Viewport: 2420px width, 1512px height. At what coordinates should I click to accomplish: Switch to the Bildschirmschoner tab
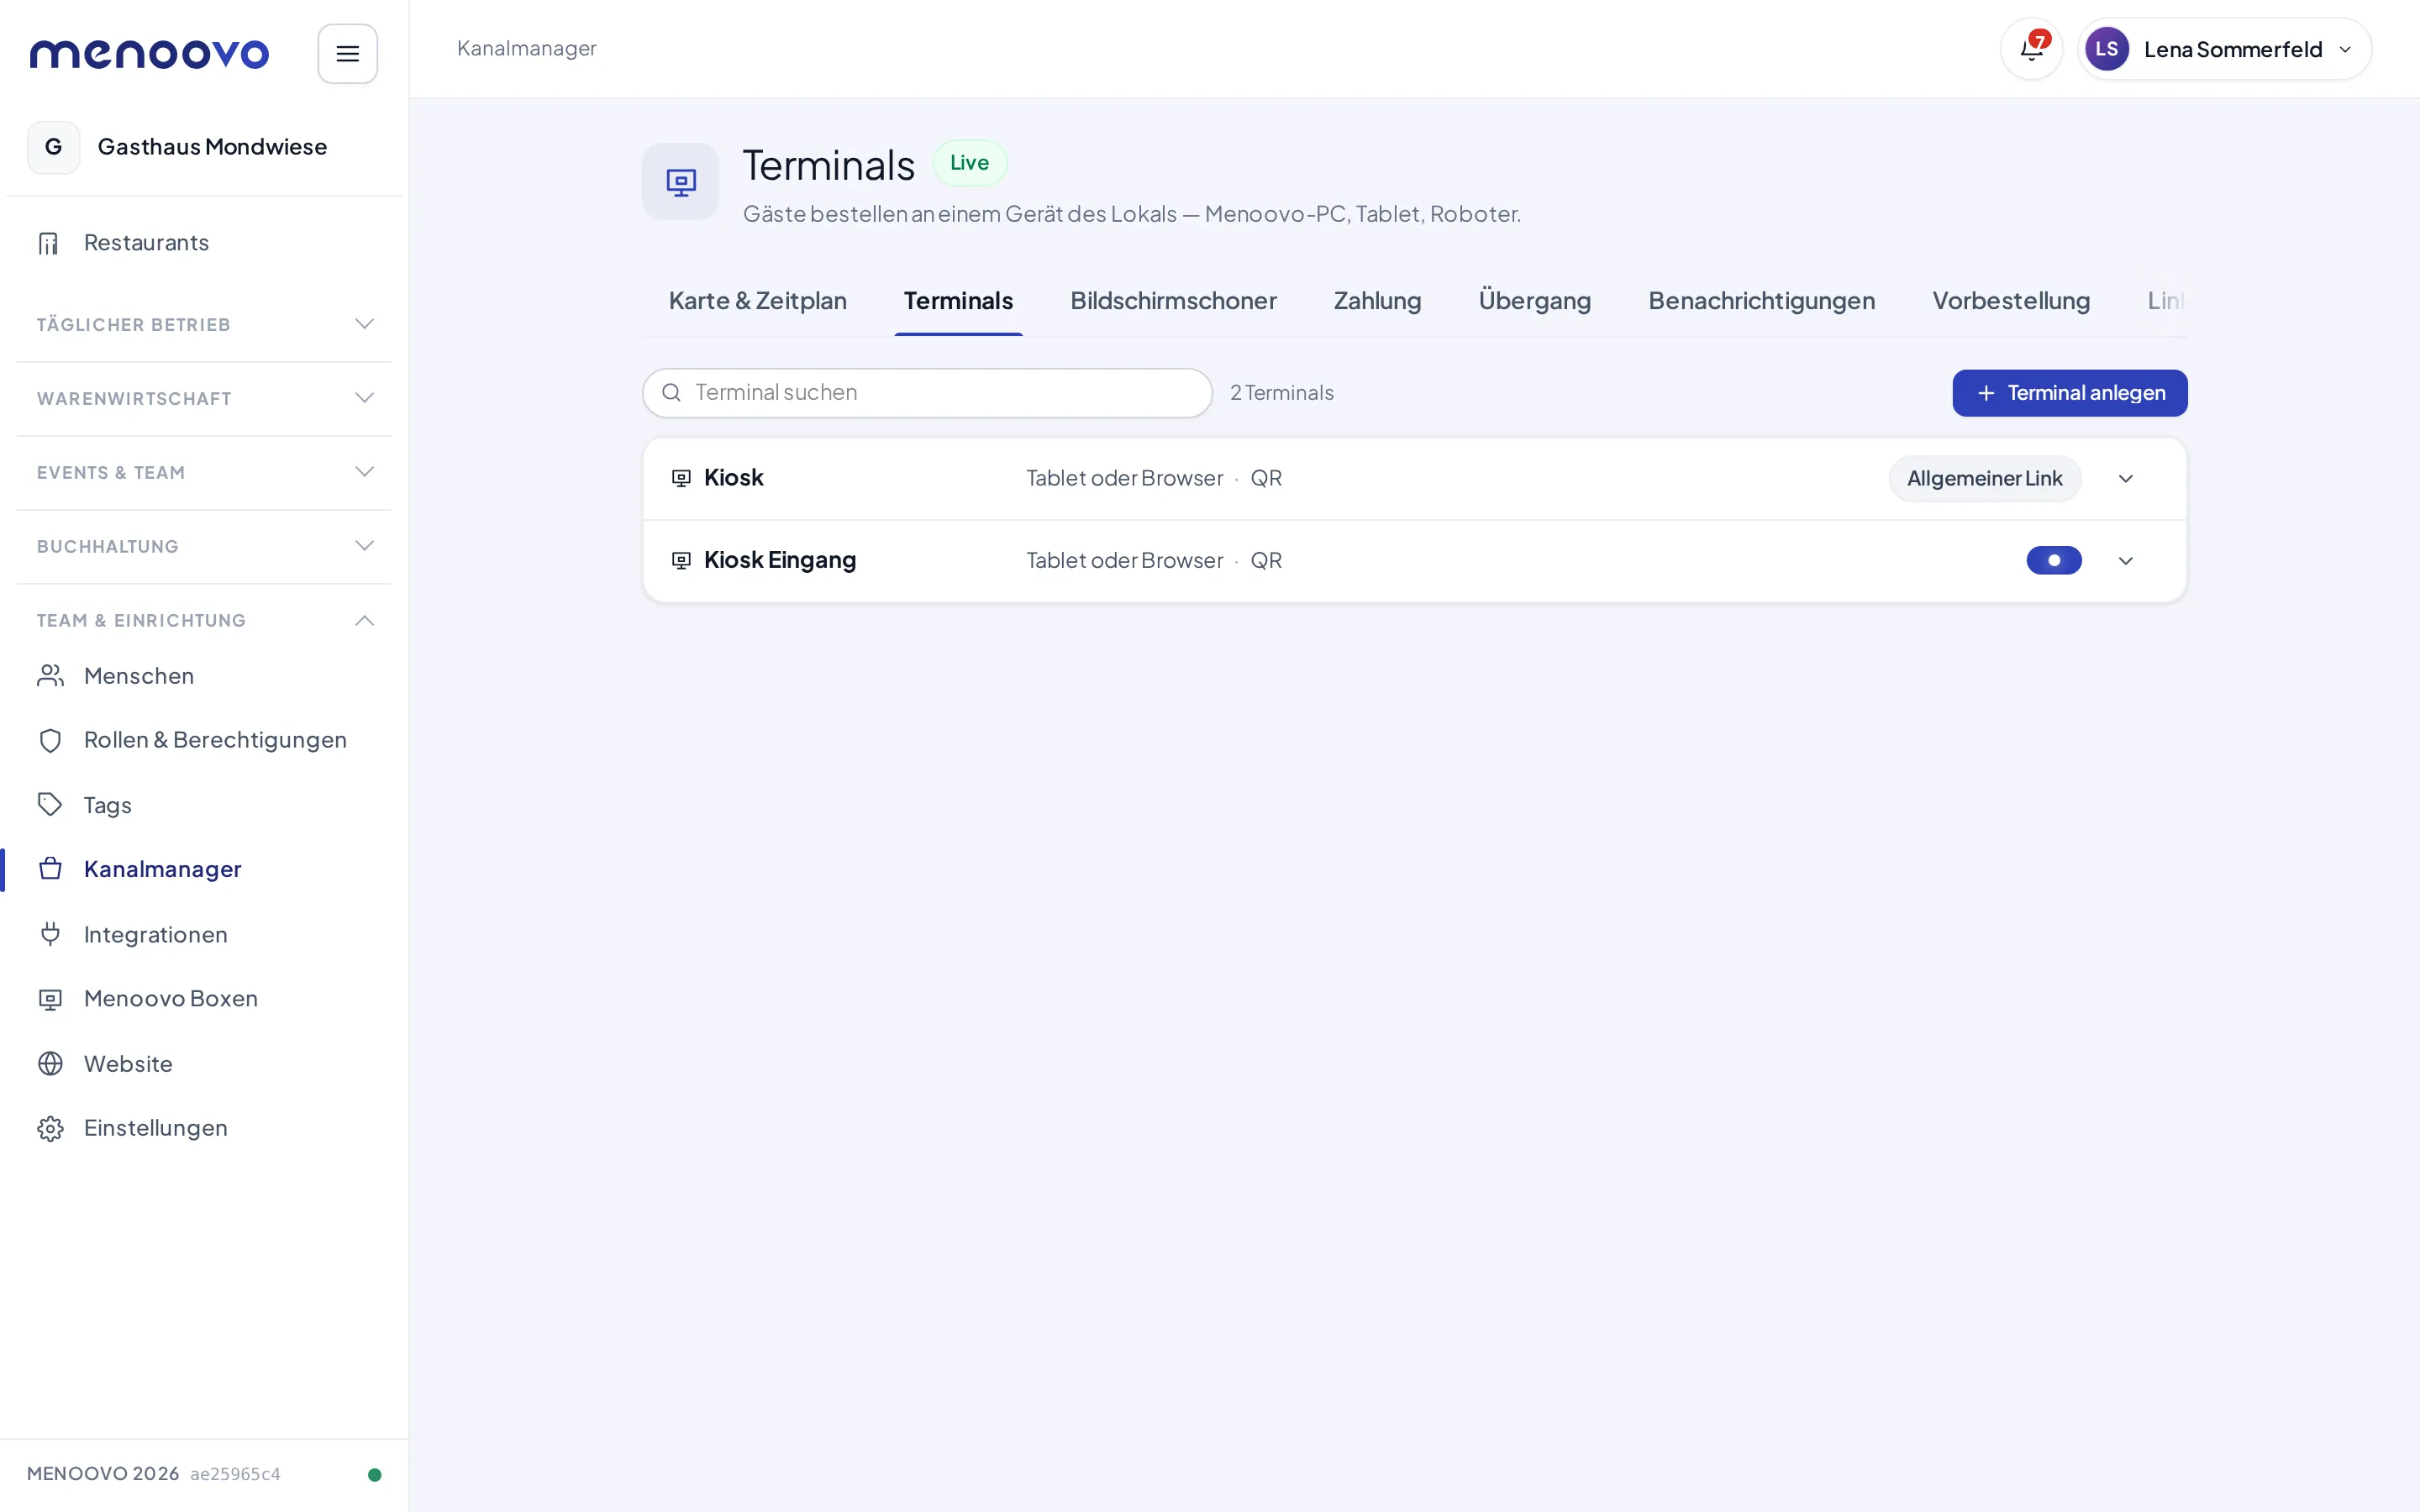click(x=1173, y=301)
